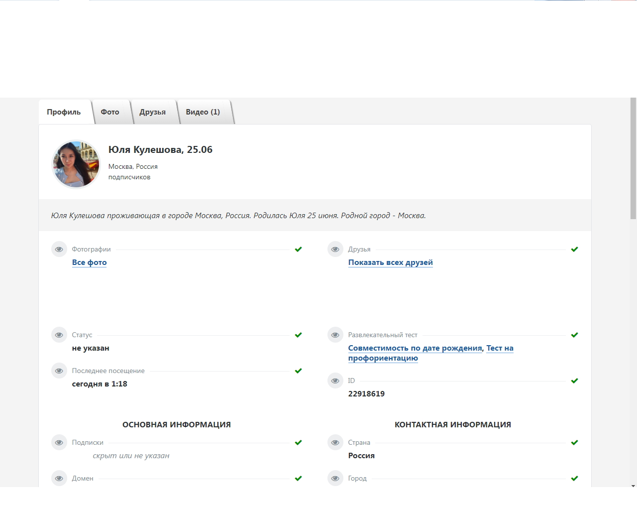Image resolution: width=637 pixels, height=510 pixels.
Task: Click the eye icon beside Друзья
Action: [335, 249]
